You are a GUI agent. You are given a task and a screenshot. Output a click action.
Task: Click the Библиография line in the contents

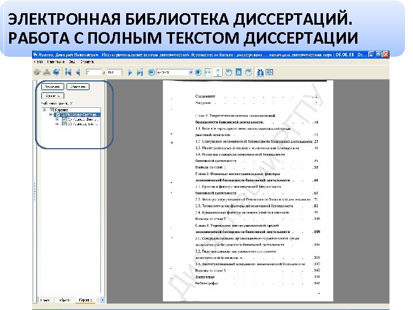pos(207,284)
